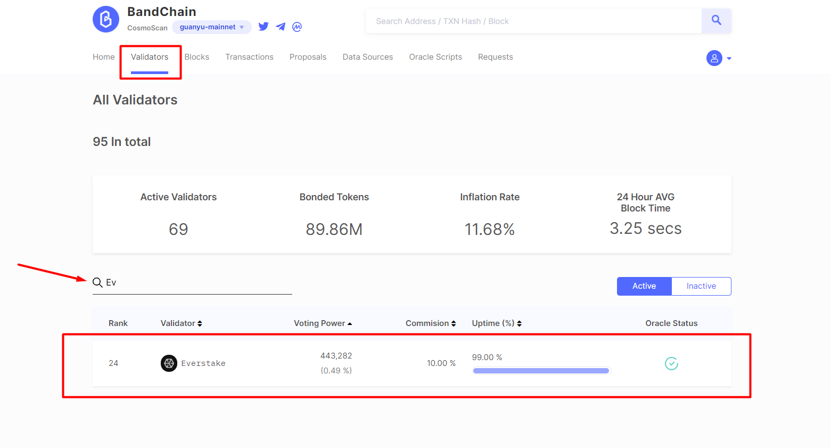Click the 443,282 voting power value
The image size is (831, 448).
click(x=336, y=356)
